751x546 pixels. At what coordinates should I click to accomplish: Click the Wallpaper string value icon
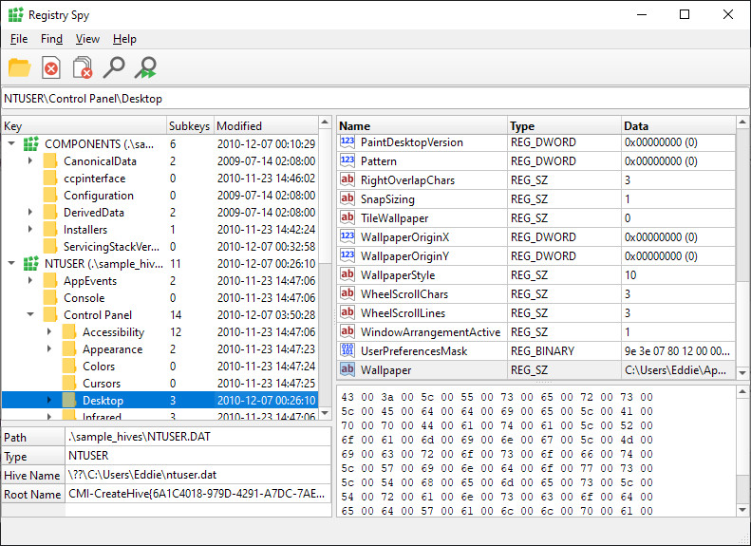click(x=347, y=369)
